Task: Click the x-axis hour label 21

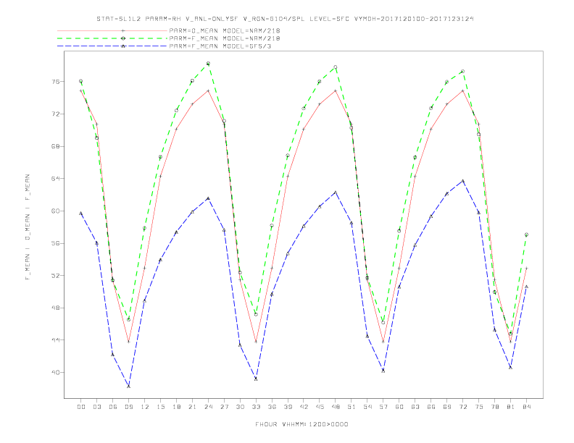Action: coord(192,407)
